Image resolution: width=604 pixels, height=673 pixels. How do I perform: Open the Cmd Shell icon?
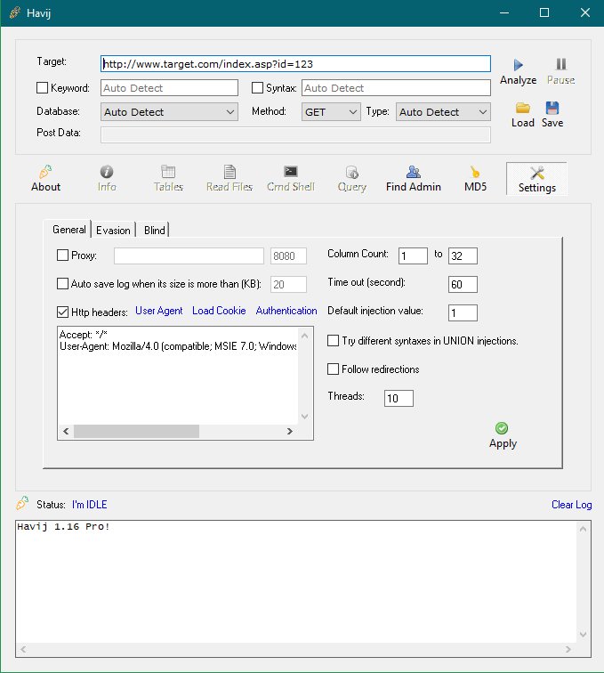point(290,172)
